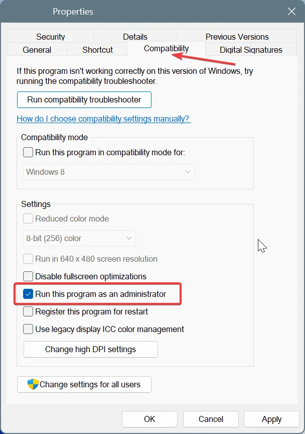305x434 pixels.
Task: Run the compatibility troubleshooter
Action: click(x=84, y=100)
